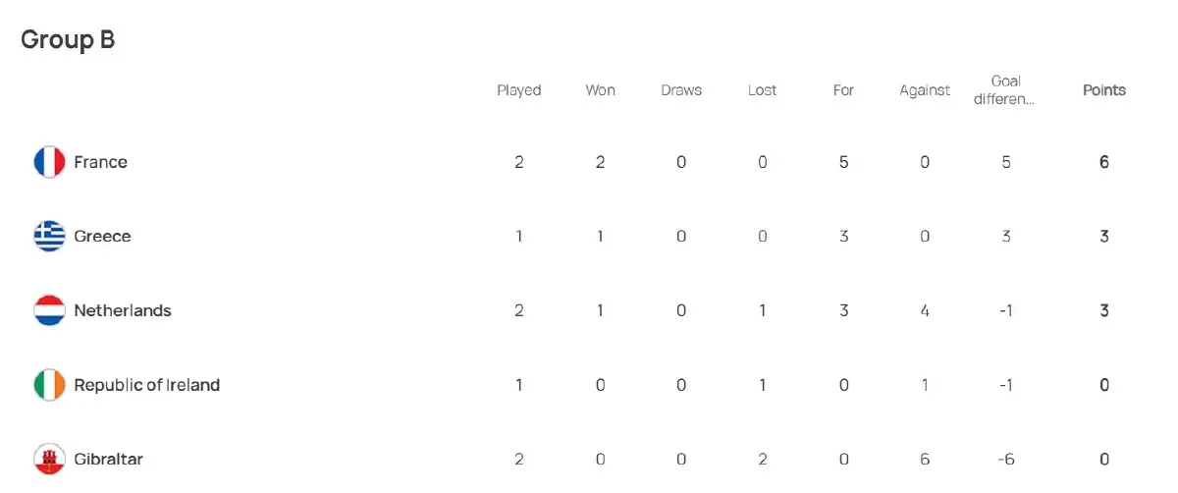Click the Gibraltar flag icon
The width and height of the screenshot is (1178, 493).
click(x=49, y=459)
